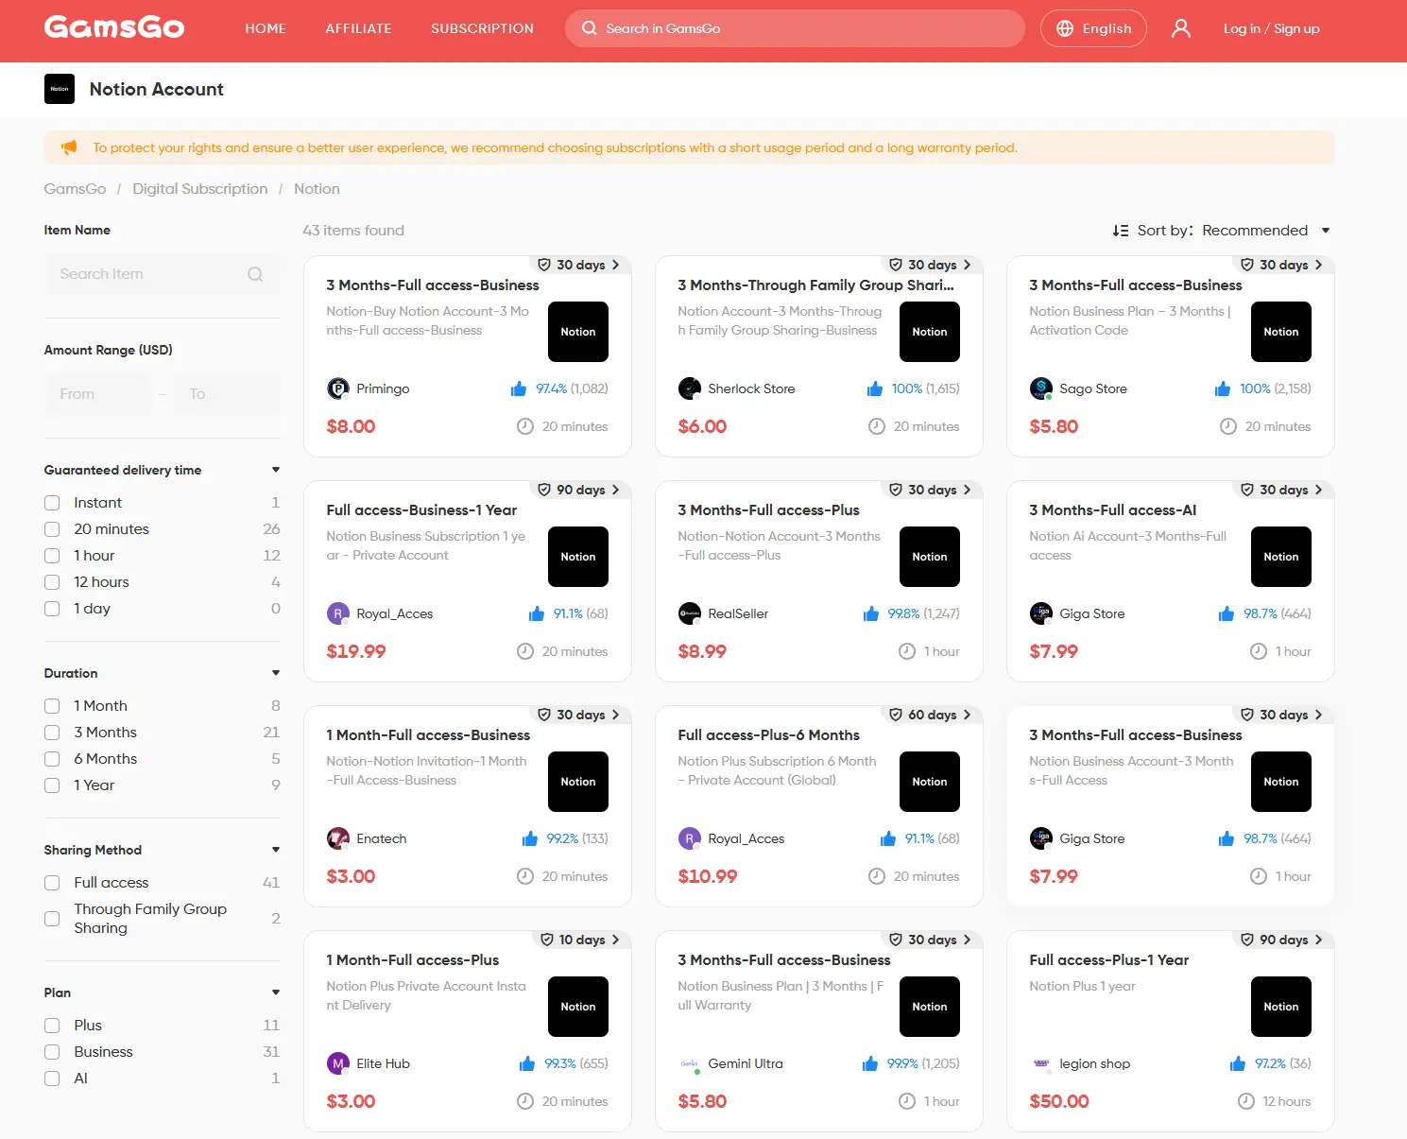Navigate to GamsGo breadcrumb
Image resolution: width=1407 pixels, height=1139 pixels.
(x=75, y=189)
